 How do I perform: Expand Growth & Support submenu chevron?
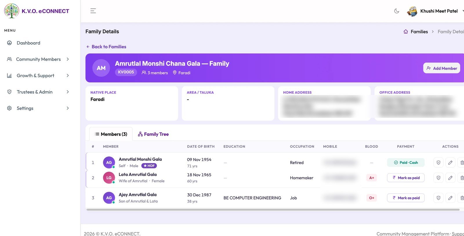pyautogui.click(x=68, y=75)
